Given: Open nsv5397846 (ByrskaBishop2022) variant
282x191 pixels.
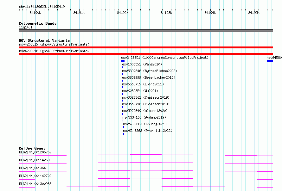Looking at the screenshot, I should tap(150, 71).
